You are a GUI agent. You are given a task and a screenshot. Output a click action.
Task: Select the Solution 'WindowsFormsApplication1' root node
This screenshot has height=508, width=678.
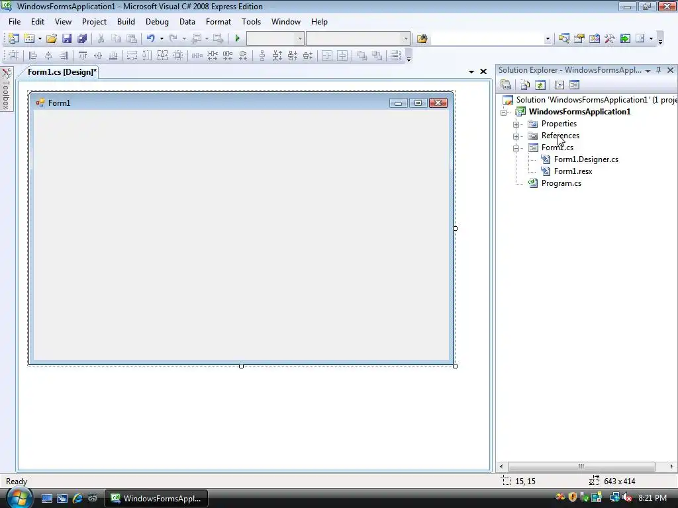(x=597, y=100)
